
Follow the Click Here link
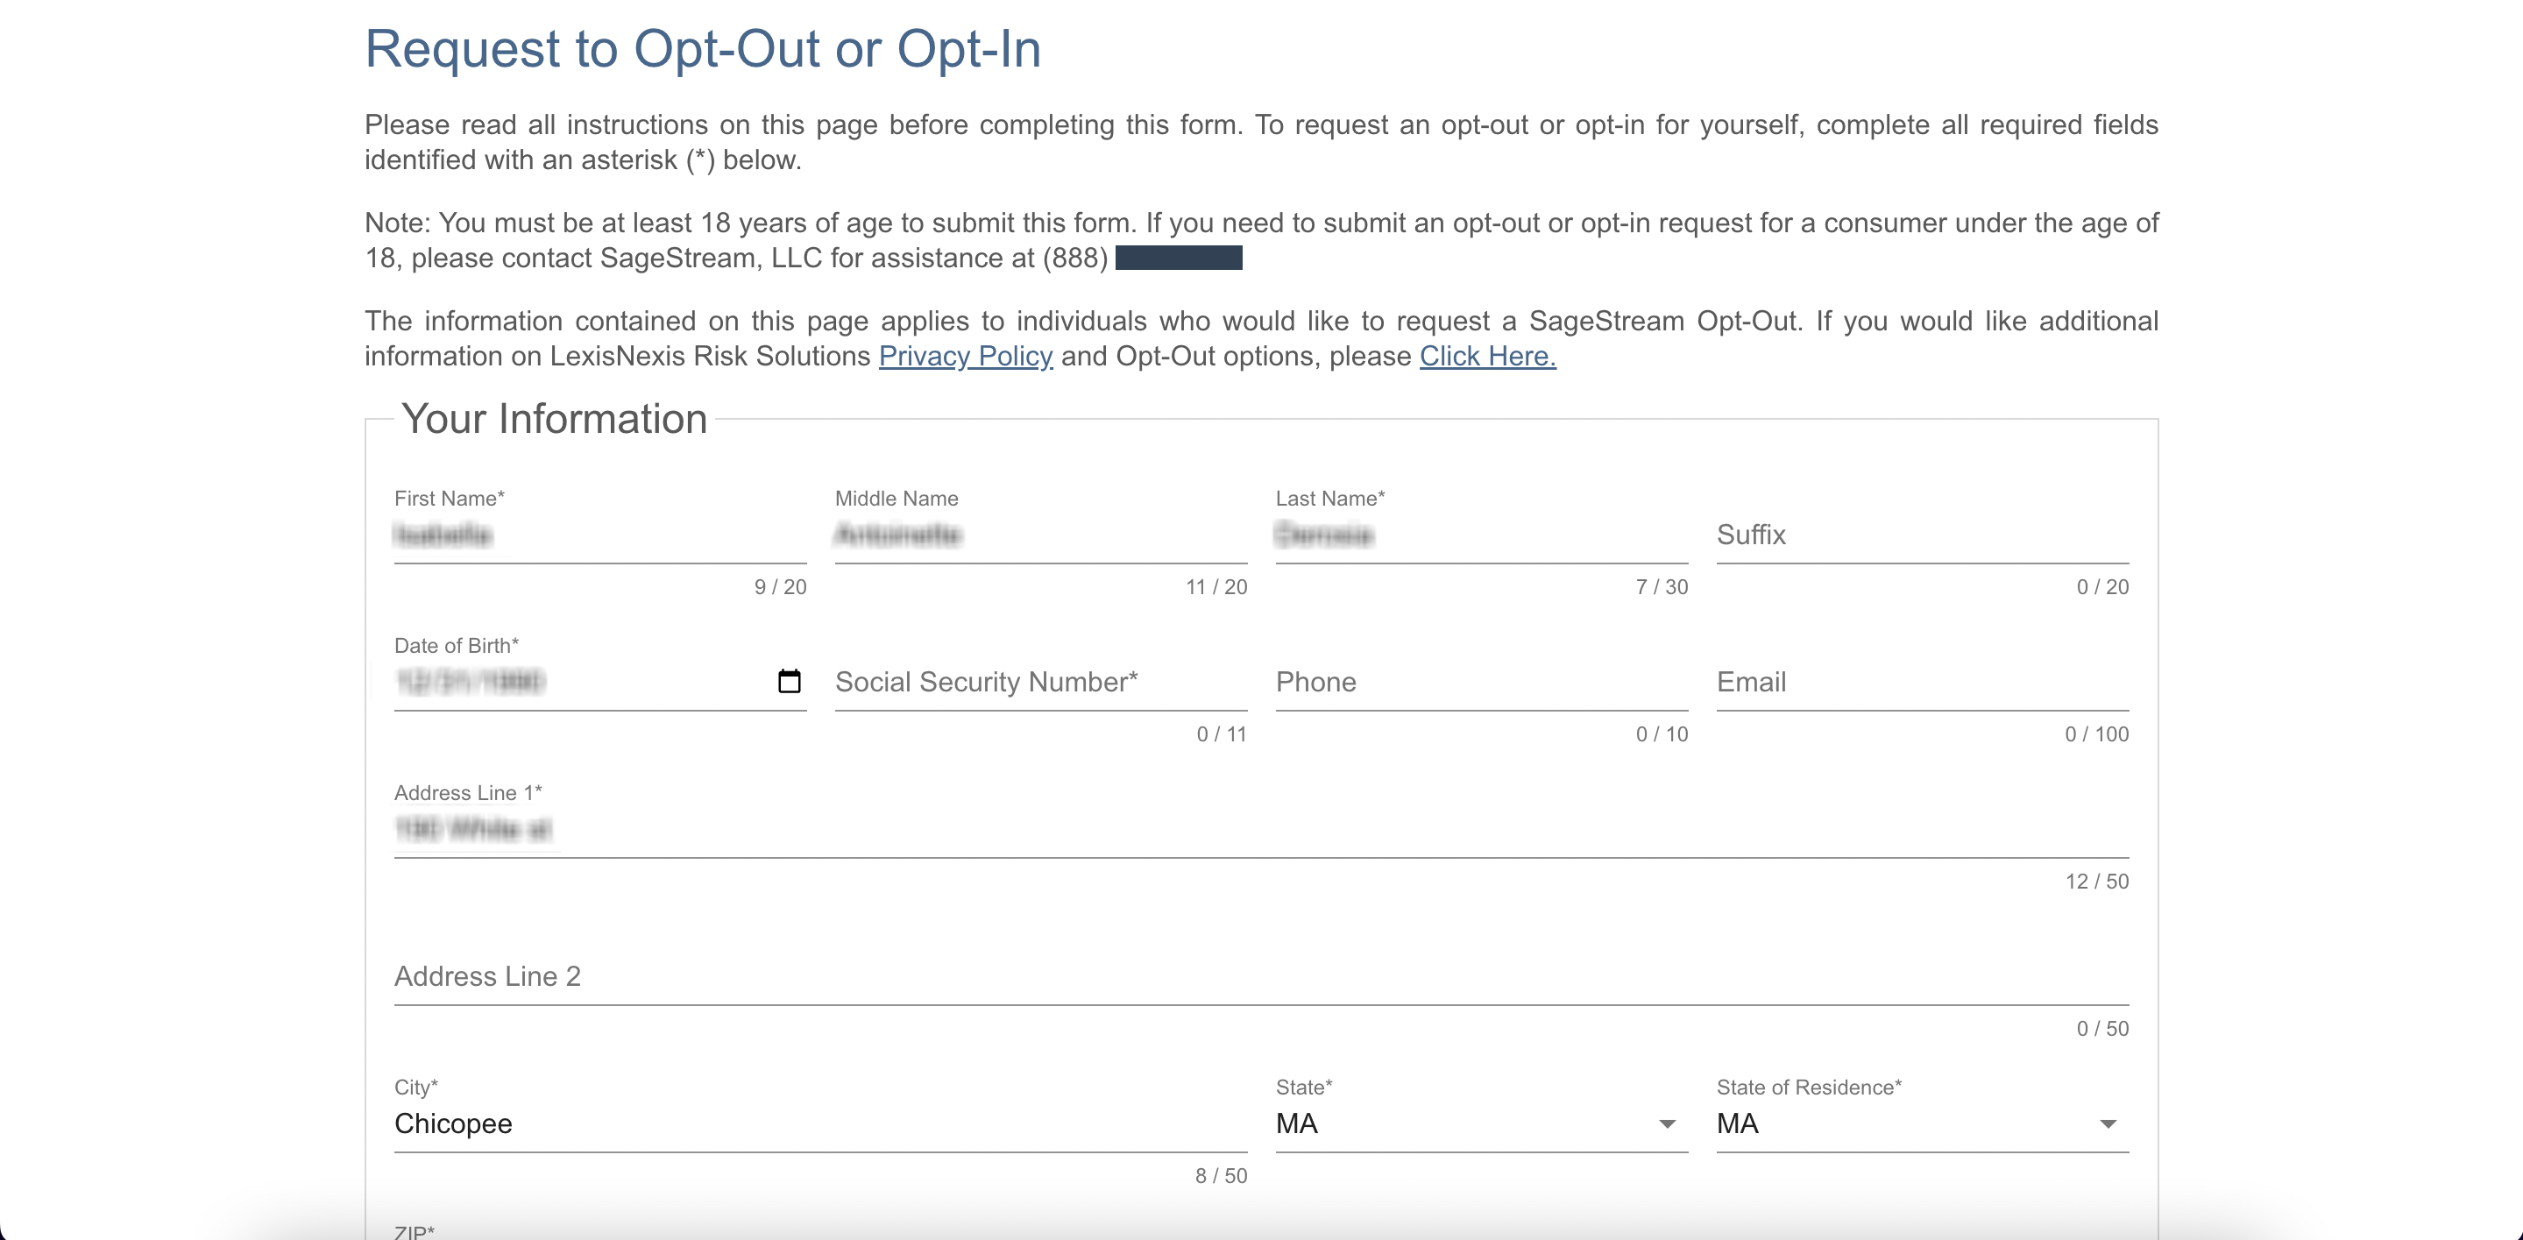1488,356
